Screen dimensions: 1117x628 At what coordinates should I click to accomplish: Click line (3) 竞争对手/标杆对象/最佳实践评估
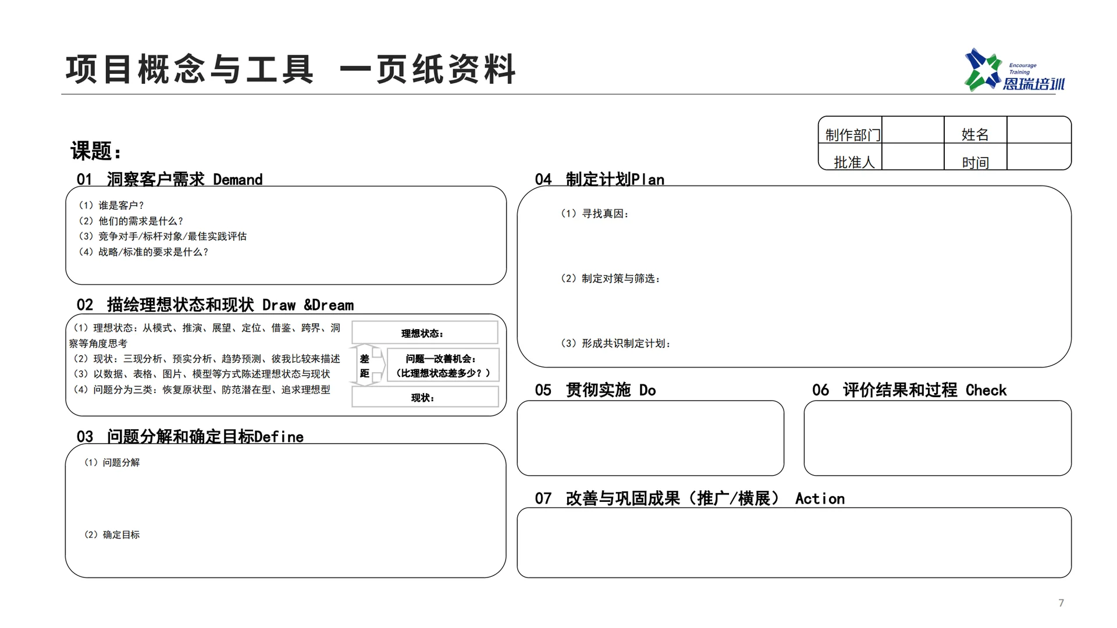click(162, 236)
